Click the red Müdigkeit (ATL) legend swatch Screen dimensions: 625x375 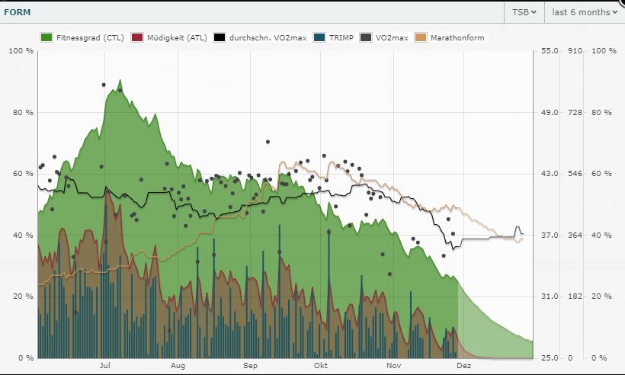(137, 37)
